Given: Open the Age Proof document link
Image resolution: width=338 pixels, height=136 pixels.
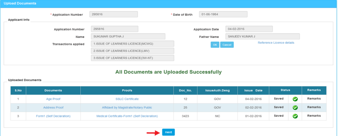Looking at the screenshot, I should pyautogui.click(x=53, y=99).
